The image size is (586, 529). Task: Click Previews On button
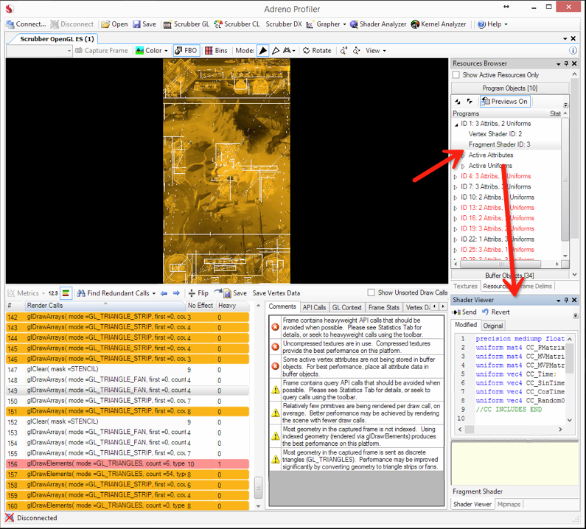(504, 102)
